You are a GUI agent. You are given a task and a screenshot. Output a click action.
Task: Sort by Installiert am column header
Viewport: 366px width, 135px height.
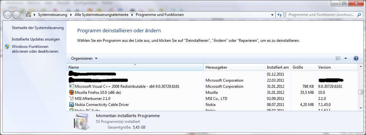pyautogui.click(x=278, y=67)
